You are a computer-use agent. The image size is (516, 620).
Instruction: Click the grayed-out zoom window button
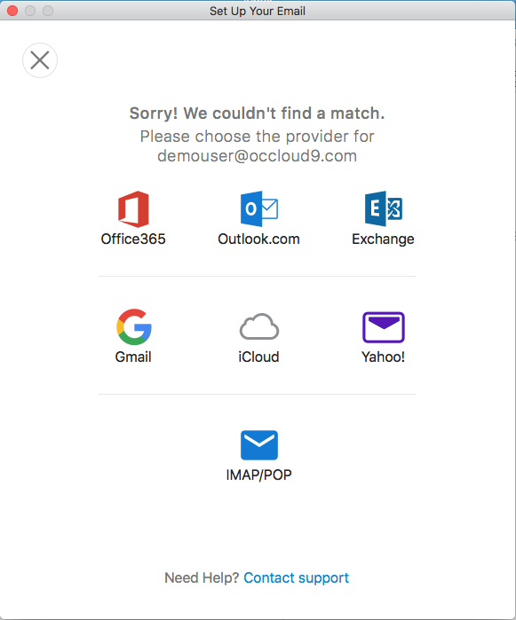coord(48,11)
